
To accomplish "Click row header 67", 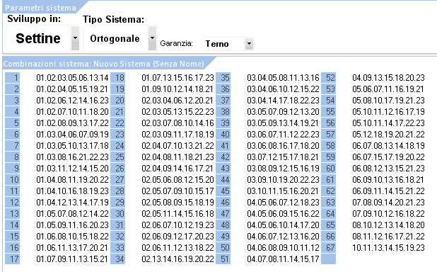I will [x=328, y=247].
